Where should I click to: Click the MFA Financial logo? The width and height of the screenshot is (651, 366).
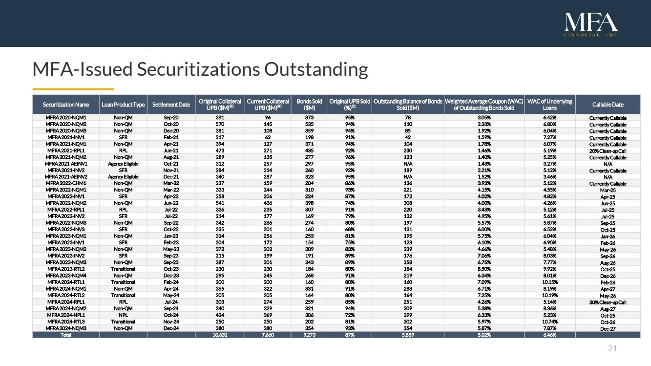tap(591, 24)
